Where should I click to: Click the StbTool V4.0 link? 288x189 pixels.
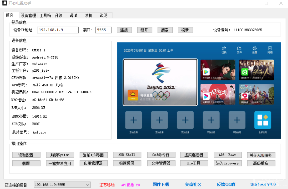click(263, 185)
